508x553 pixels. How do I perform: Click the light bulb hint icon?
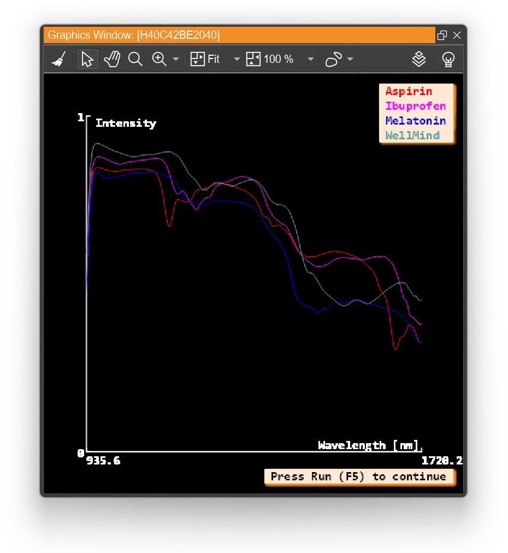pos(448,59)
